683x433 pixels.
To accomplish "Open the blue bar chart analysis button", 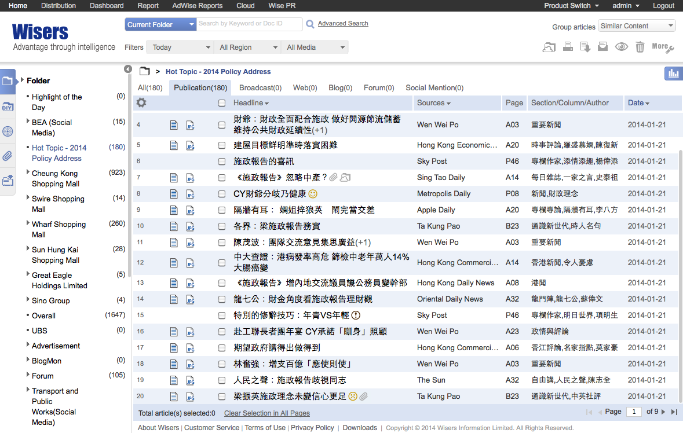I will (x=673, y=74).
